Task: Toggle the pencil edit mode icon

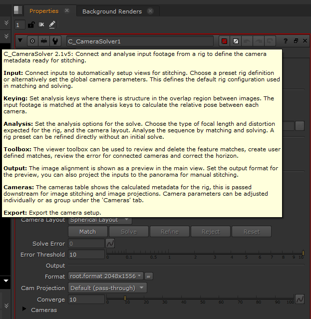Action: click(52, 25)
